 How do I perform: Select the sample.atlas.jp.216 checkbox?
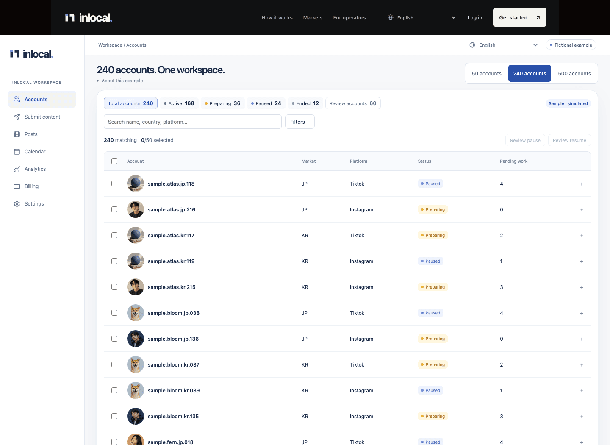[114, 209]
